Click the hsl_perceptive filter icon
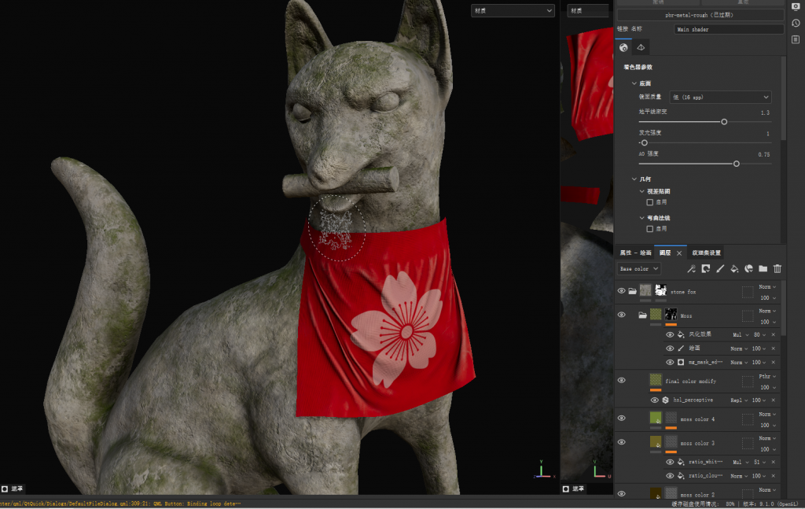Screen dimensions: 805x509 665,400
